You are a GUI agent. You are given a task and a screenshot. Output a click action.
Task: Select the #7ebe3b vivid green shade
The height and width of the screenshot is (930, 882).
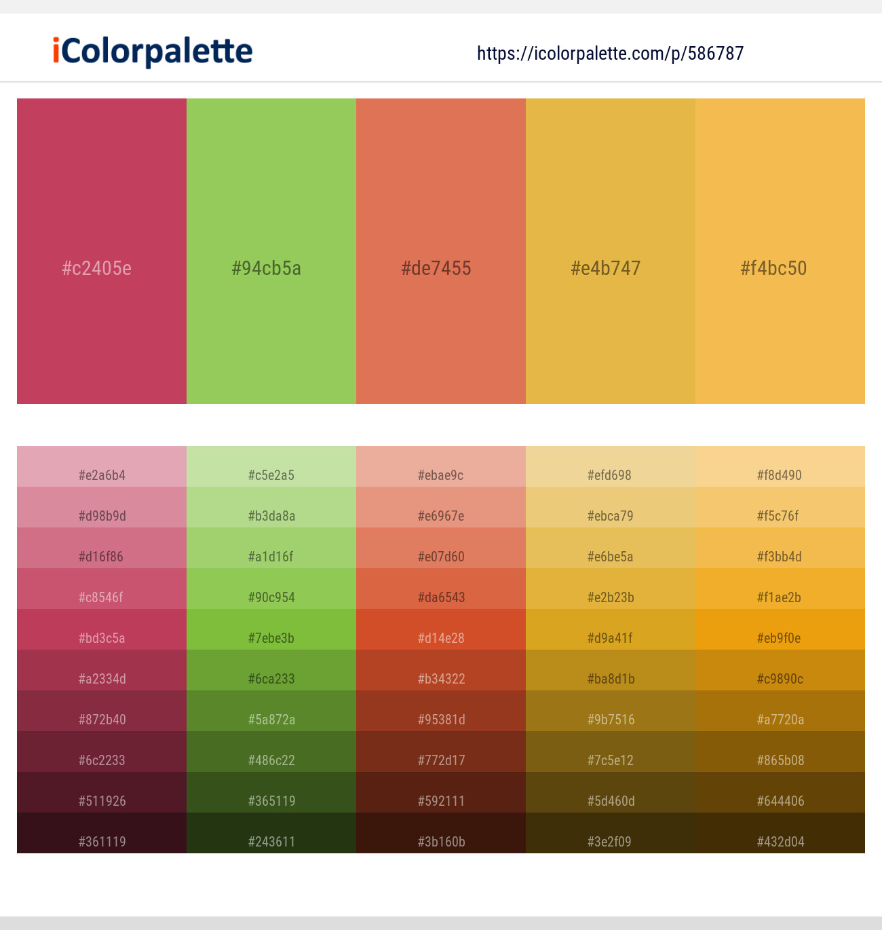(x=271, y=638)
